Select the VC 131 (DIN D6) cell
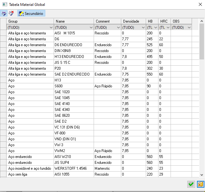 [x=74, y=127]
